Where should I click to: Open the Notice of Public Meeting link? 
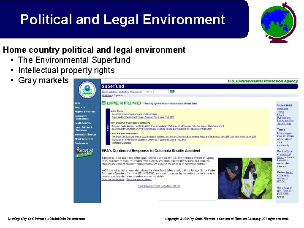[168, 126]
